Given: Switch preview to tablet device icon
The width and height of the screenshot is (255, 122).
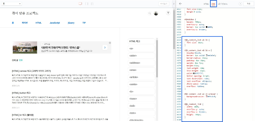Looking at the screenshot, I should [x=87, y=4].
